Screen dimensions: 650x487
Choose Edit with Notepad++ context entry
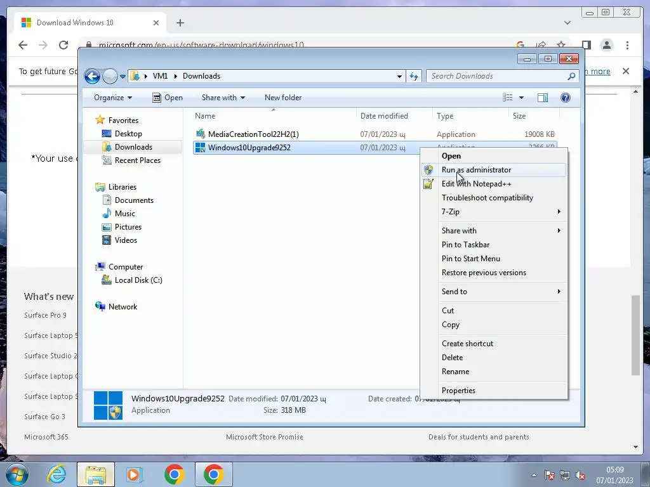493,184
